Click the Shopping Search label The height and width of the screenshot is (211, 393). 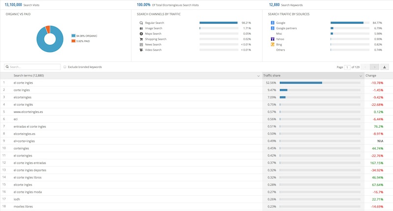156,39
